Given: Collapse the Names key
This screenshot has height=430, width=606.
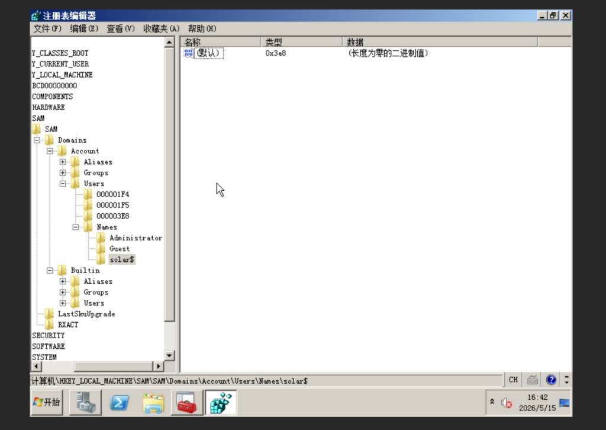Looking at the screenshot, I should [x=76, y=227].
